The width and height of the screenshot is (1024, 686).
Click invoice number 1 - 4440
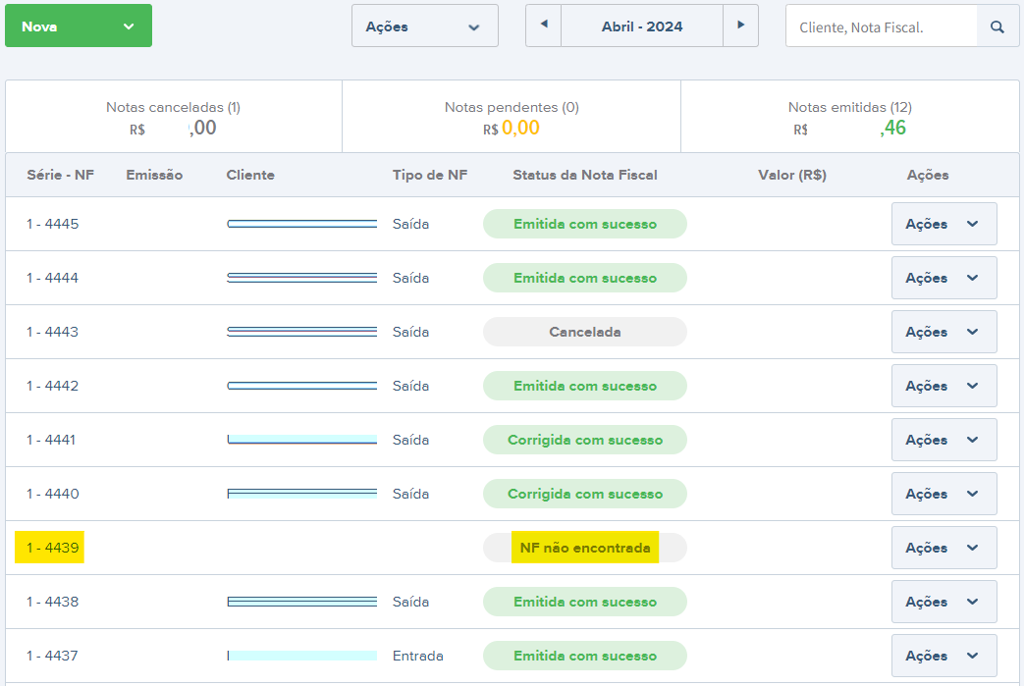click(52, 494)
